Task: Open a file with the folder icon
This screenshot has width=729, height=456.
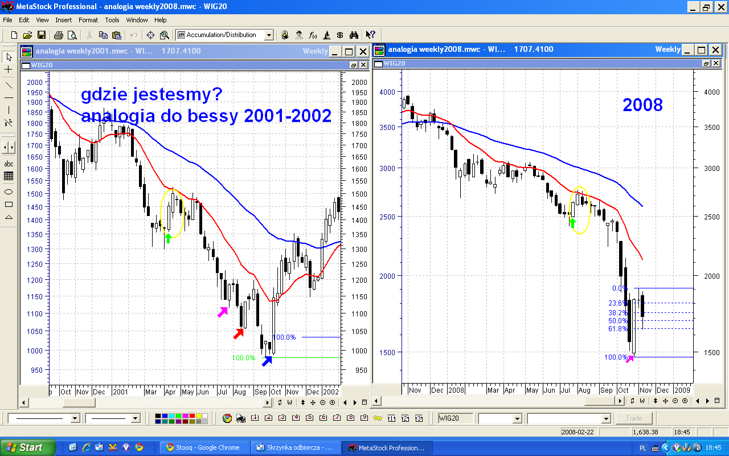Action: click(28, 35)
